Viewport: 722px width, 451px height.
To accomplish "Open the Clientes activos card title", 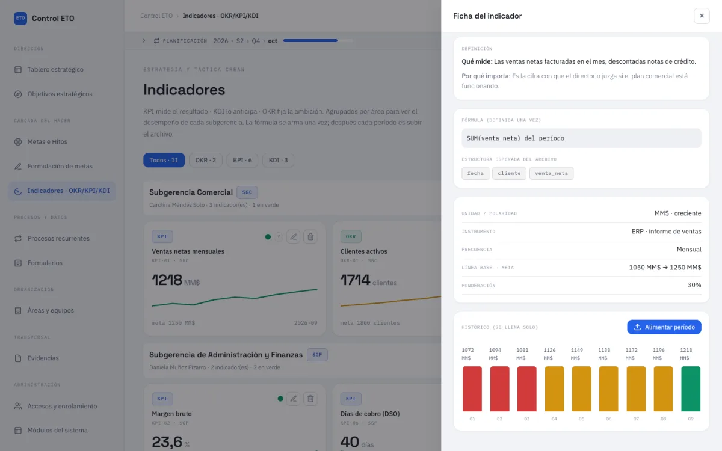I will click(x=364, y=251).
